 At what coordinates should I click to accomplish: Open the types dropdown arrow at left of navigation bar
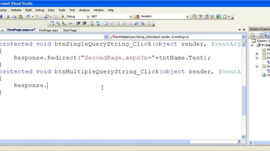[x=106, y=37]
